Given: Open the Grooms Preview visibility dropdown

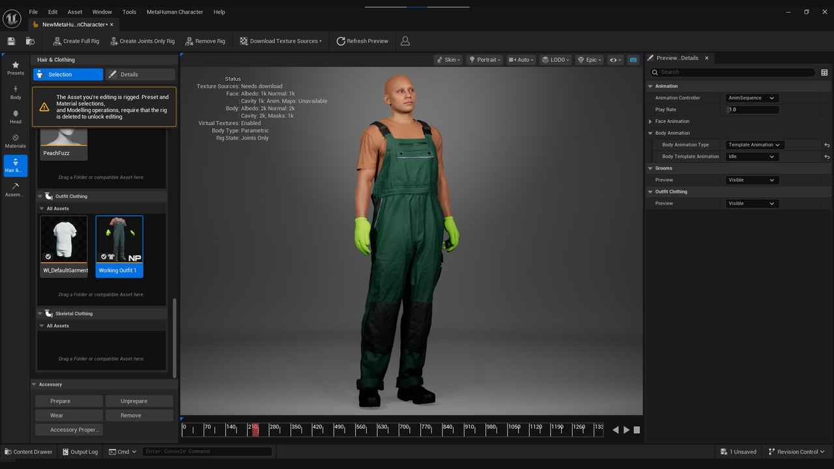Looking at the screenshot, I should pyautogui.click(x=752, y=180).
